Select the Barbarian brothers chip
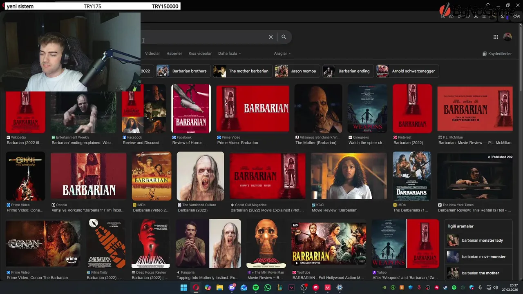523x294 pixels. [183, 71]
